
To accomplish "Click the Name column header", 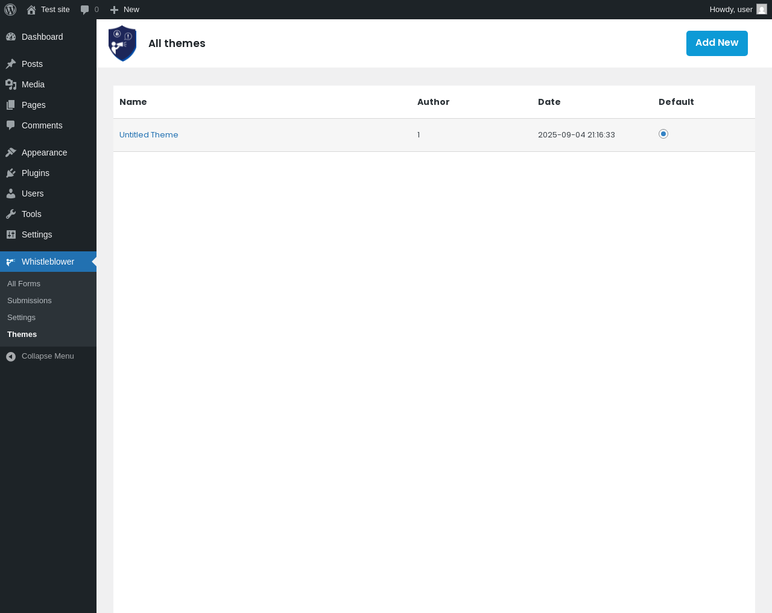I will [133, 102].
